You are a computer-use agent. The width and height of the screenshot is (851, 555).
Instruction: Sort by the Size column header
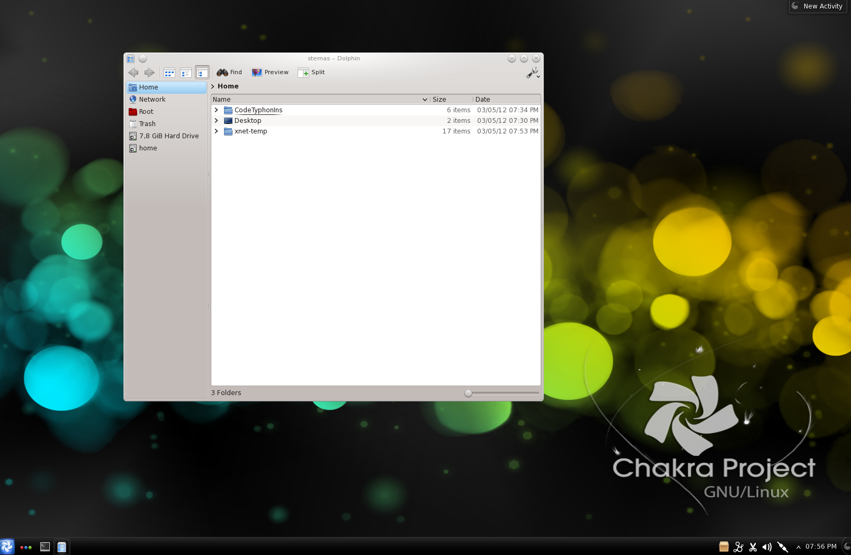(x=451, y=100)
